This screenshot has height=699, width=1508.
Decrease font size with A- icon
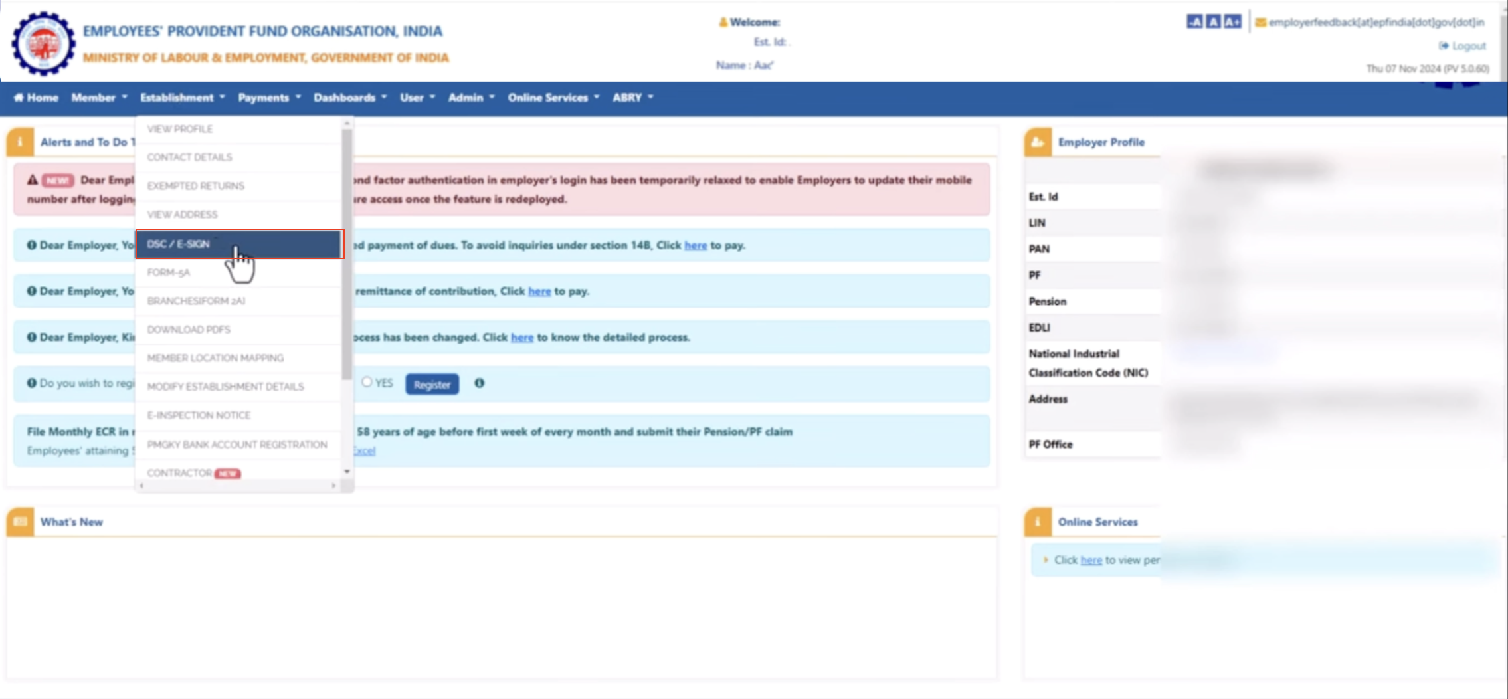pyautogui.click(x=1194, y=22)
